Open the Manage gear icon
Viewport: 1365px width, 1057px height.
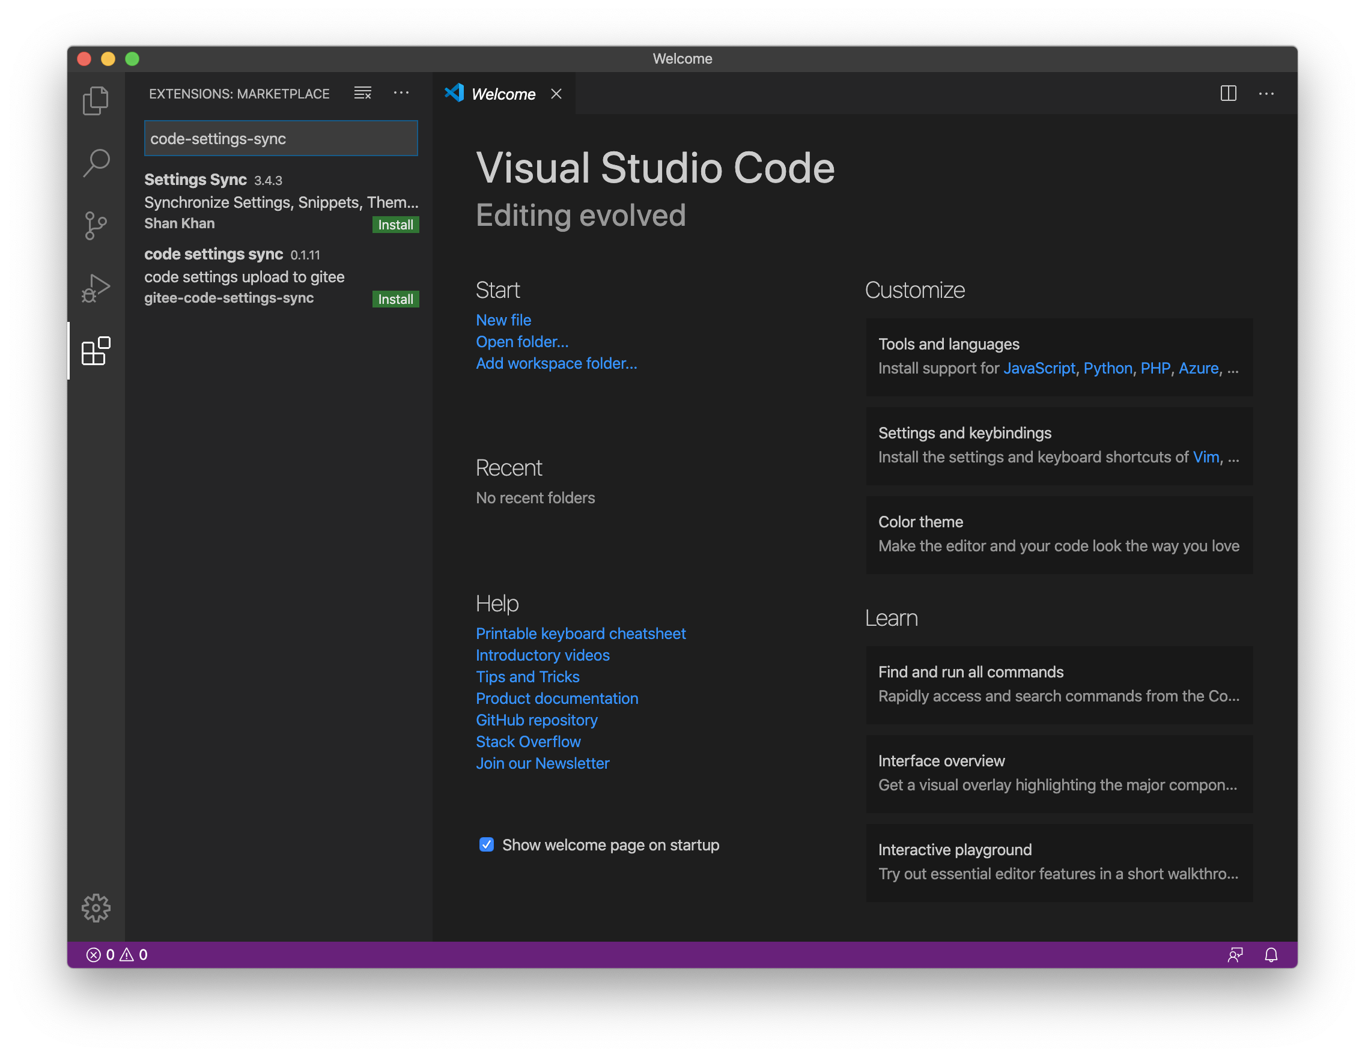[x=96, y=907]
